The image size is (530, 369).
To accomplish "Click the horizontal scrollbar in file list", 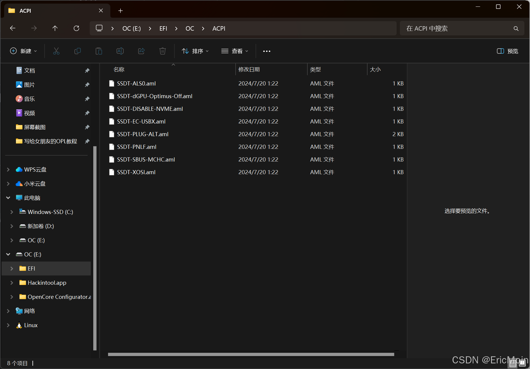I will point(251,354).
